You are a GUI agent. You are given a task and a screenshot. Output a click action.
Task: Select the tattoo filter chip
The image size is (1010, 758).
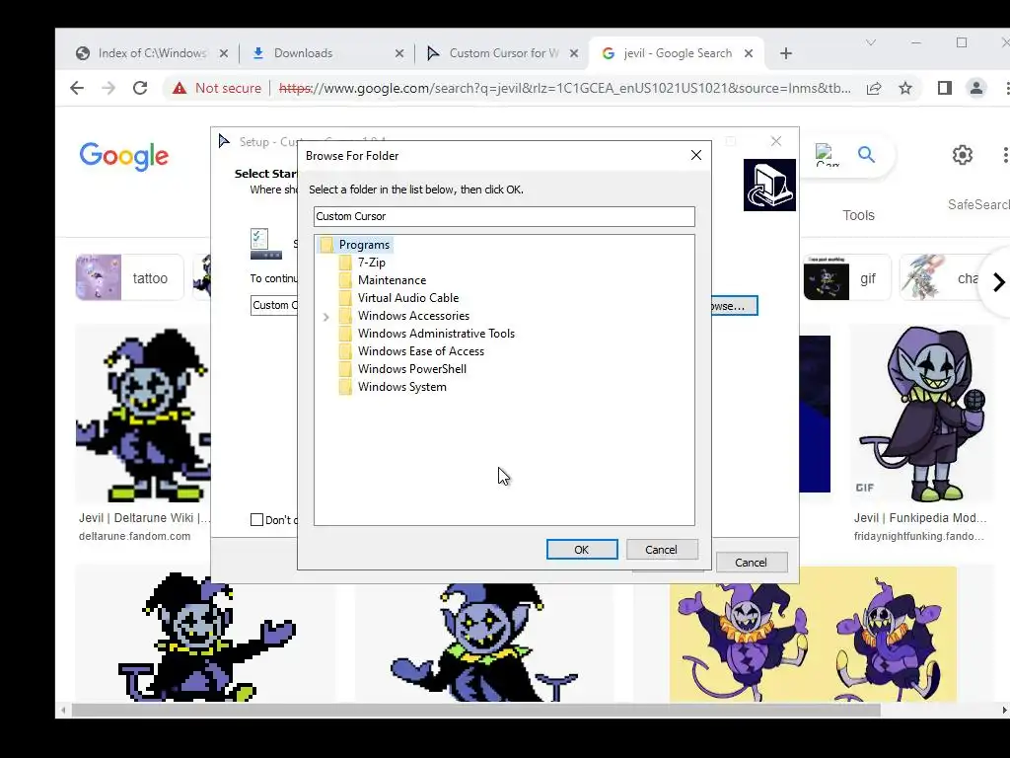coord(129,277)
